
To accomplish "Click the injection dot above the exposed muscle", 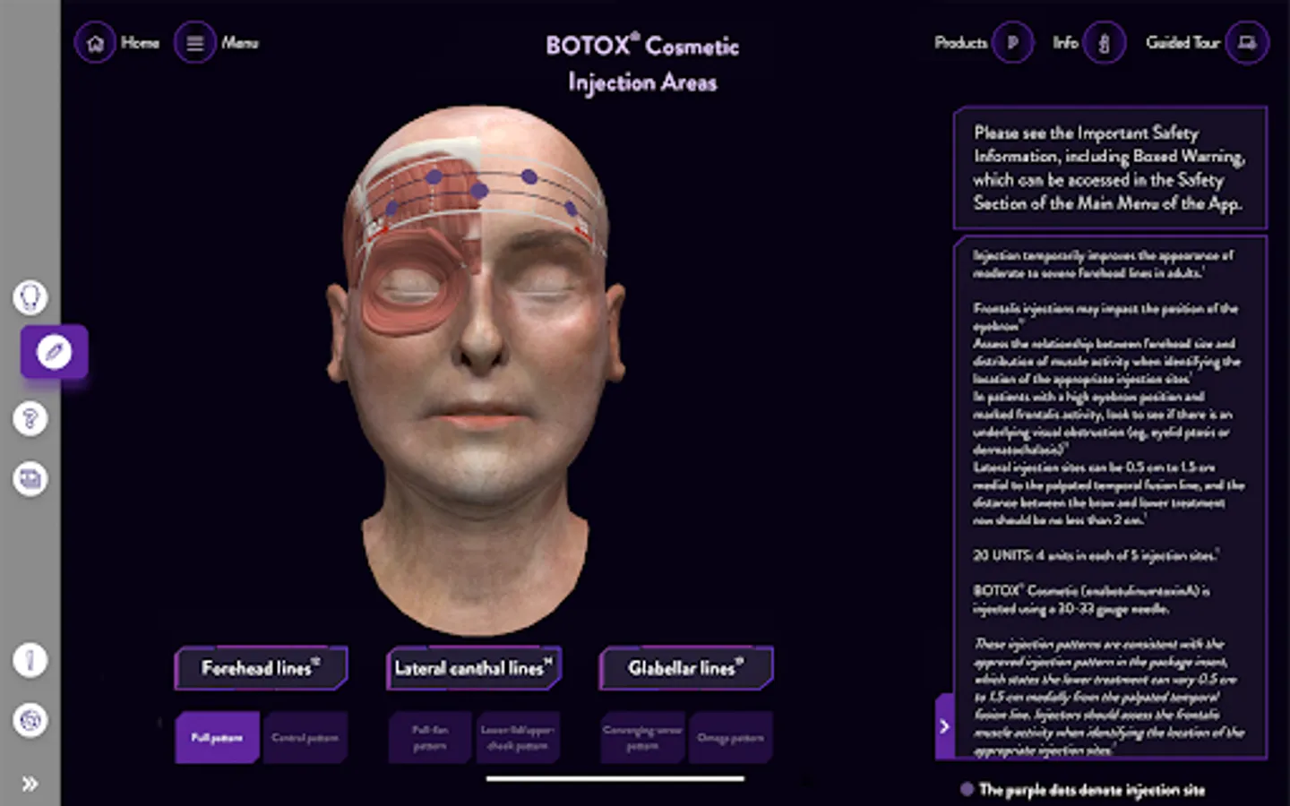I will pyautogui.click(x=434, y=177).
